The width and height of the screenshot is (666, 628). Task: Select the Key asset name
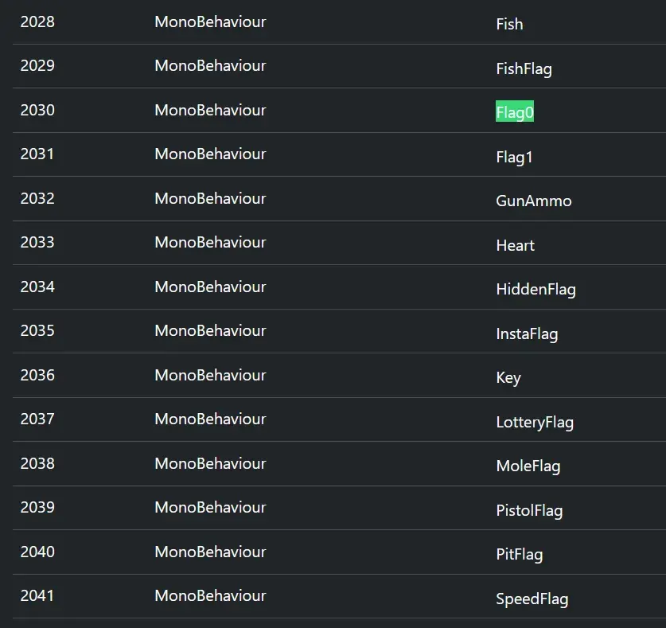[x=508, y=377]
